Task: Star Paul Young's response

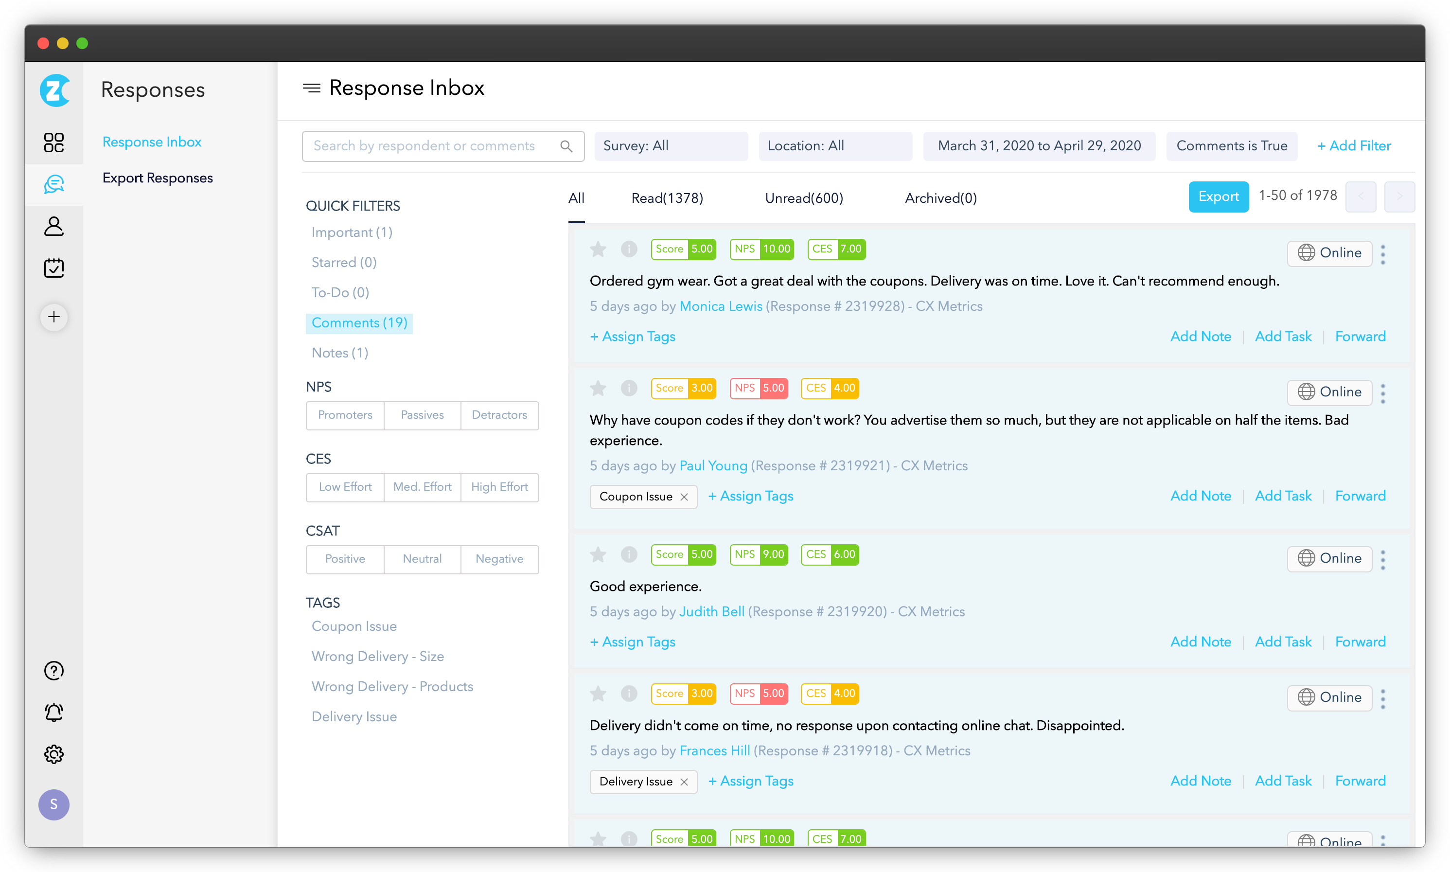Action: [x=598, y=389]
